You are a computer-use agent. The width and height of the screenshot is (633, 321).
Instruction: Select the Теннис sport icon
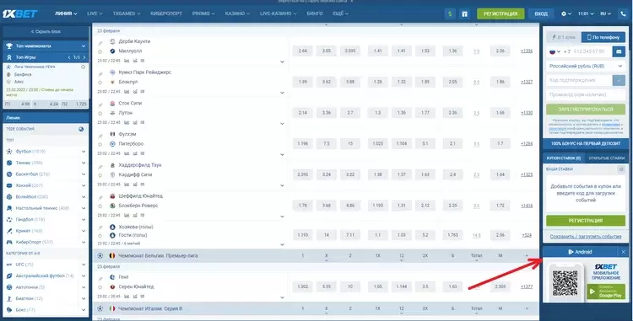9,163
